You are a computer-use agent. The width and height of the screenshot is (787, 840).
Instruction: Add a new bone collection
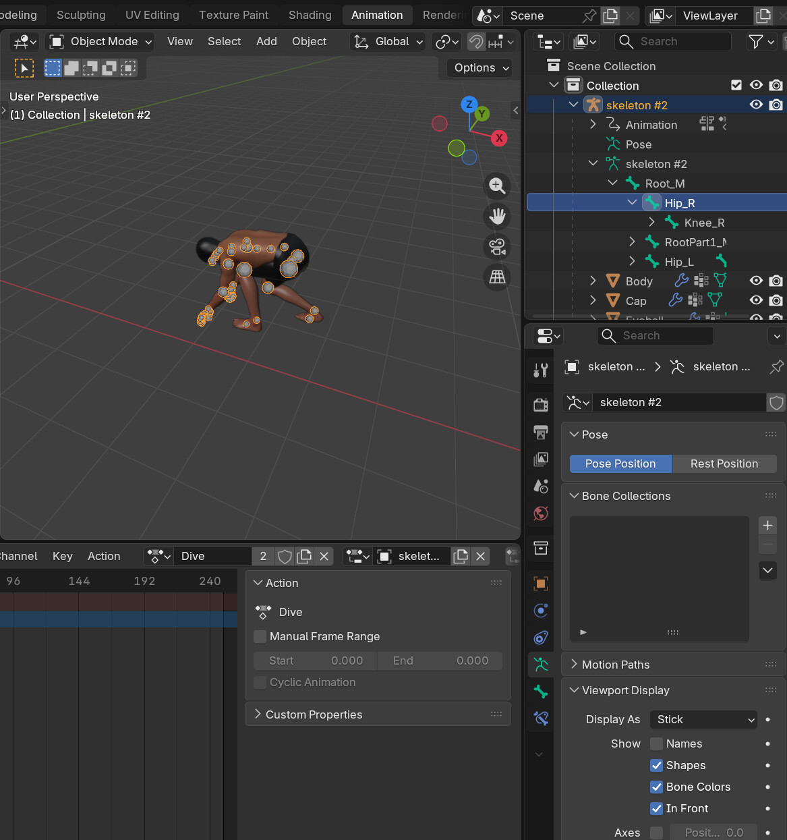[767, 526]
